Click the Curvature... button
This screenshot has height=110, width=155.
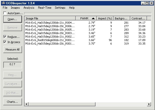(12, 84)
